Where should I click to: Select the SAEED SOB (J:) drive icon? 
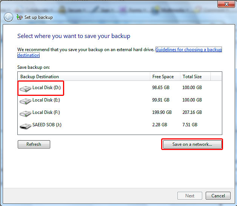point(26,126)
